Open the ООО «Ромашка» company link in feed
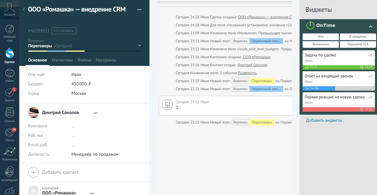Viewport: 377px width, 195px height. [256, 57]
